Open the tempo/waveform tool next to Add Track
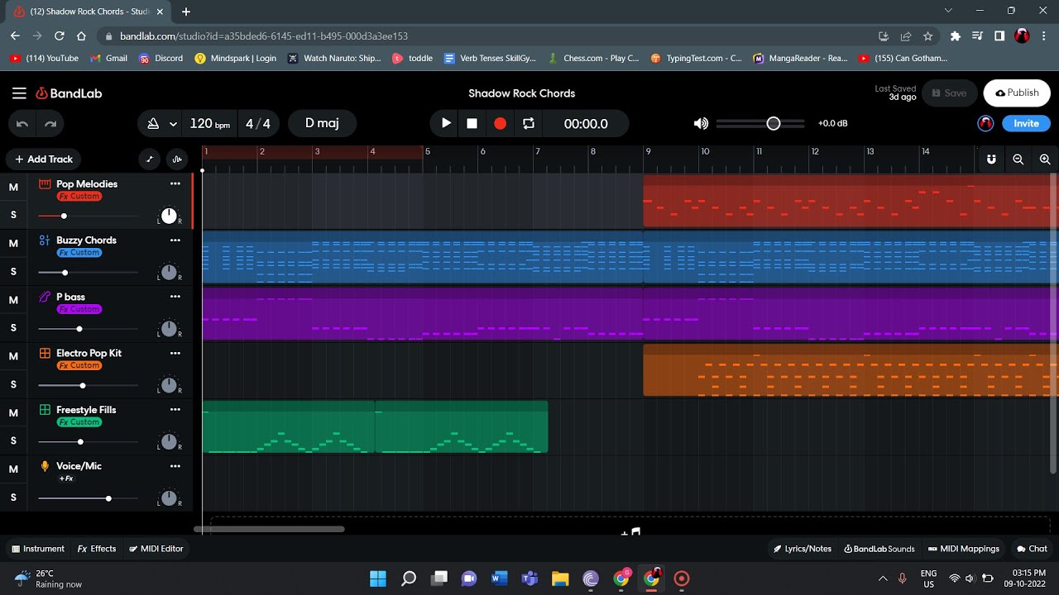Screen dimensions: 1059x595 point(177,159)
